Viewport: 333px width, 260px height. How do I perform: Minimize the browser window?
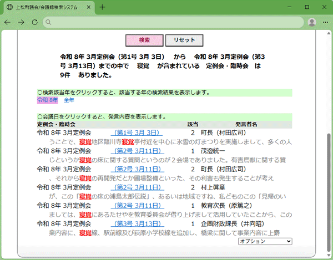click(x=290, y=7)
